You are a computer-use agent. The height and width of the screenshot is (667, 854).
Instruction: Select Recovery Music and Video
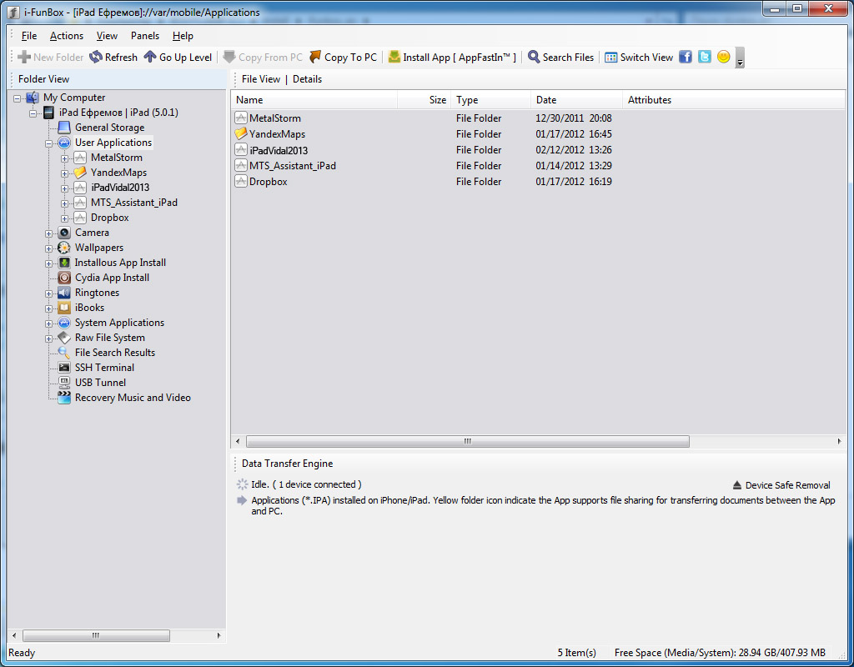point(133,398)
